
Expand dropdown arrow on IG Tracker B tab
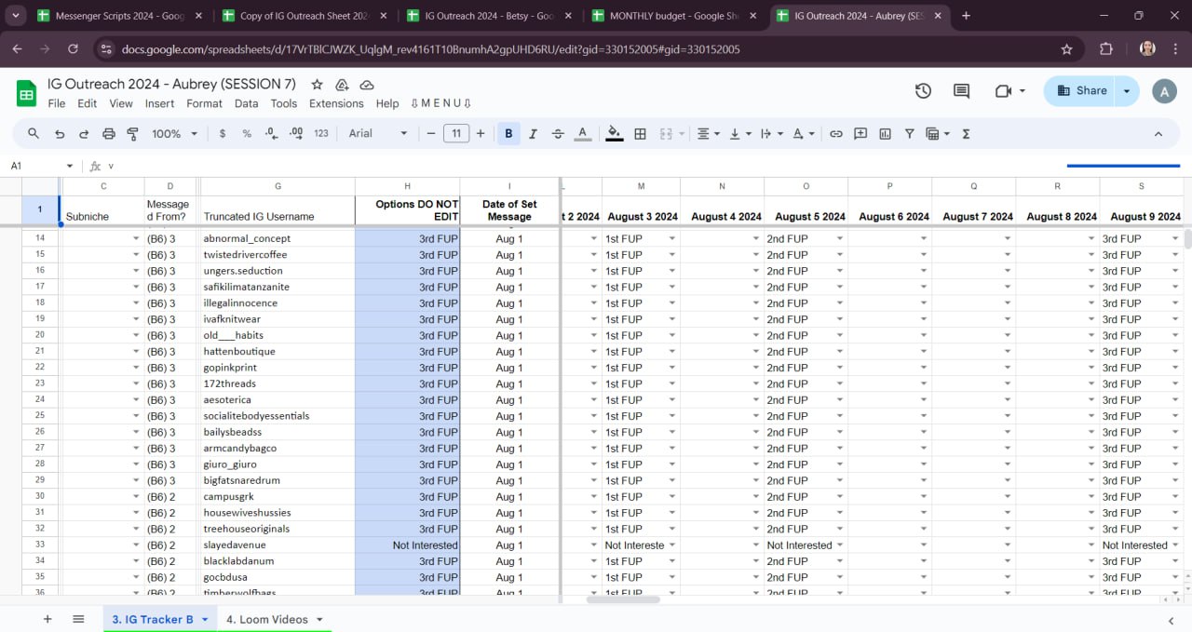[205, 620]
